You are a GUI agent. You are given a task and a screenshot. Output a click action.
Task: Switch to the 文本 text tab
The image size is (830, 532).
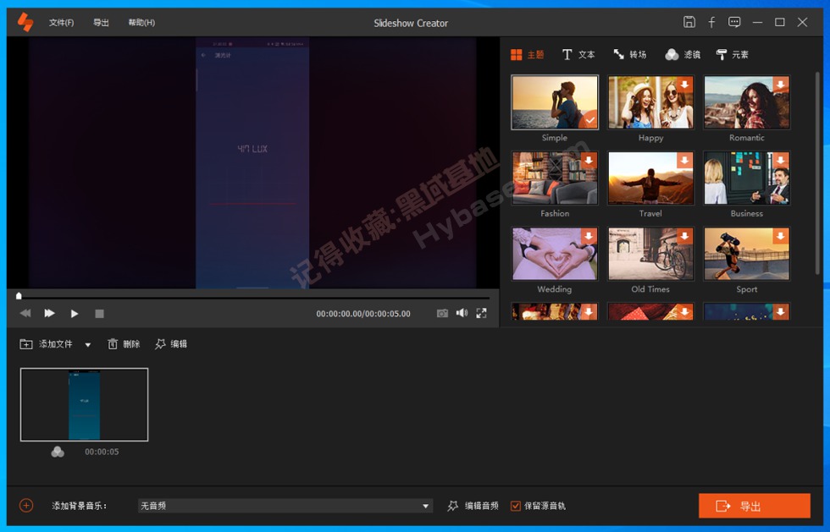(x=578, y=54)
